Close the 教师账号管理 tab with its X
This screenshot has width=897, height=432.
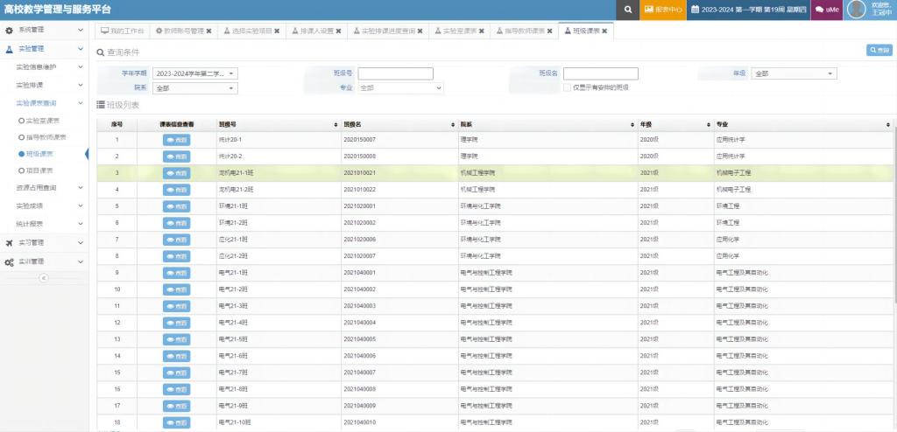coord(208,31)
